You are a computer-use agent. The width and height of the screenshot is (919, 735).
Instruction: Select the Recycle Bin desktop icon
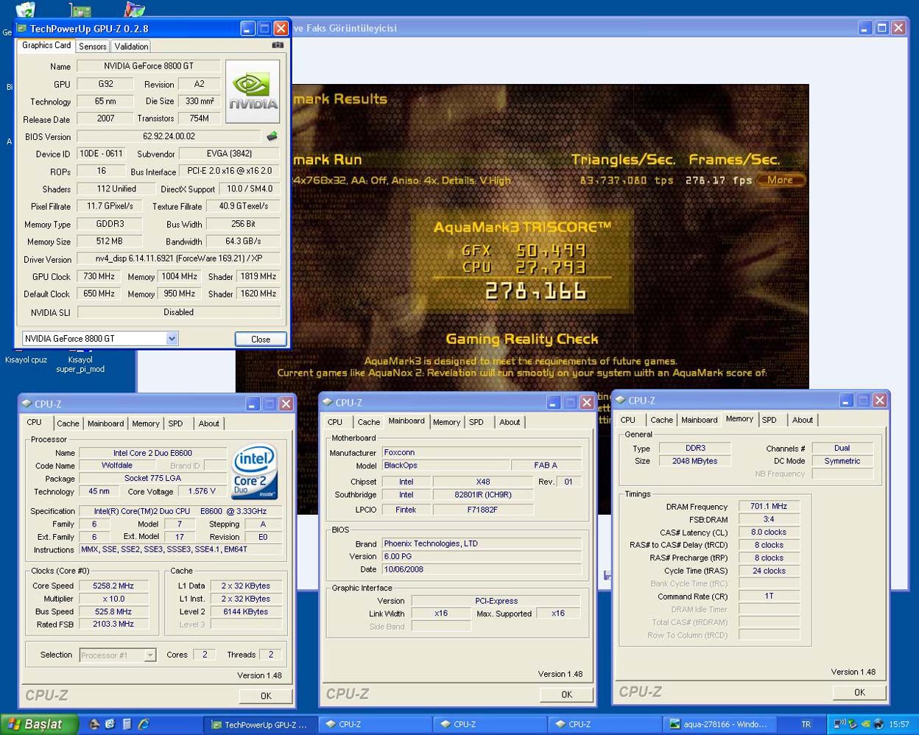pyautogui.click(x=26, y=9)
